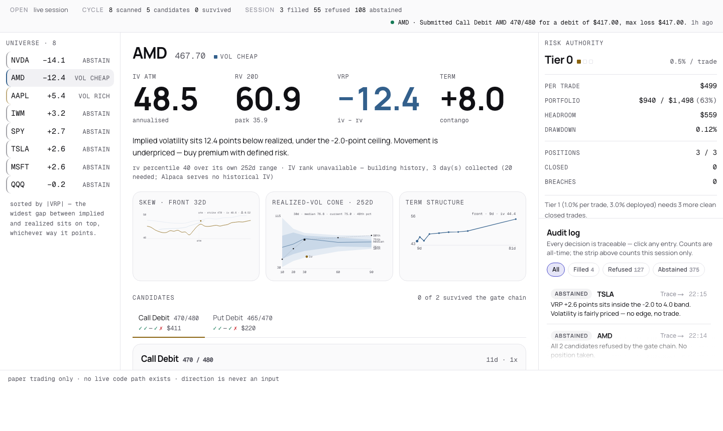Click the blue VOL CHEAP indicator square

click(215, 57)
